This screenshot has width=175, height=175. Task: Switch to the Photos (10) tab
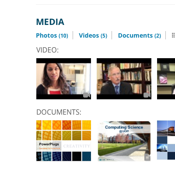(x=52, y=35)
